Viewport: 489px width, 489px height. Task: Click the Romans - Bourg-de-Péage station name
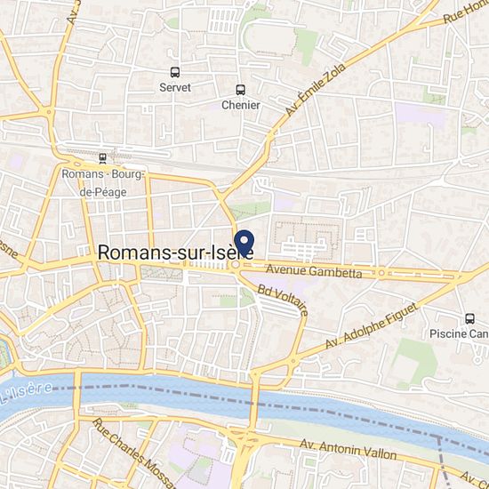pyautogui.click(x=103, y=183)
